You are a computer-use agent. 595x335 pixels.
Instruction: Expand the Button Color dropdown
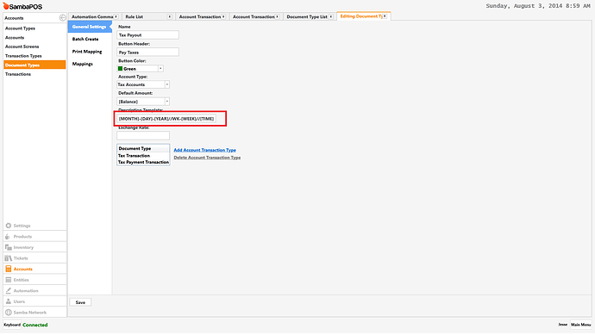click(x=160, y=69)
